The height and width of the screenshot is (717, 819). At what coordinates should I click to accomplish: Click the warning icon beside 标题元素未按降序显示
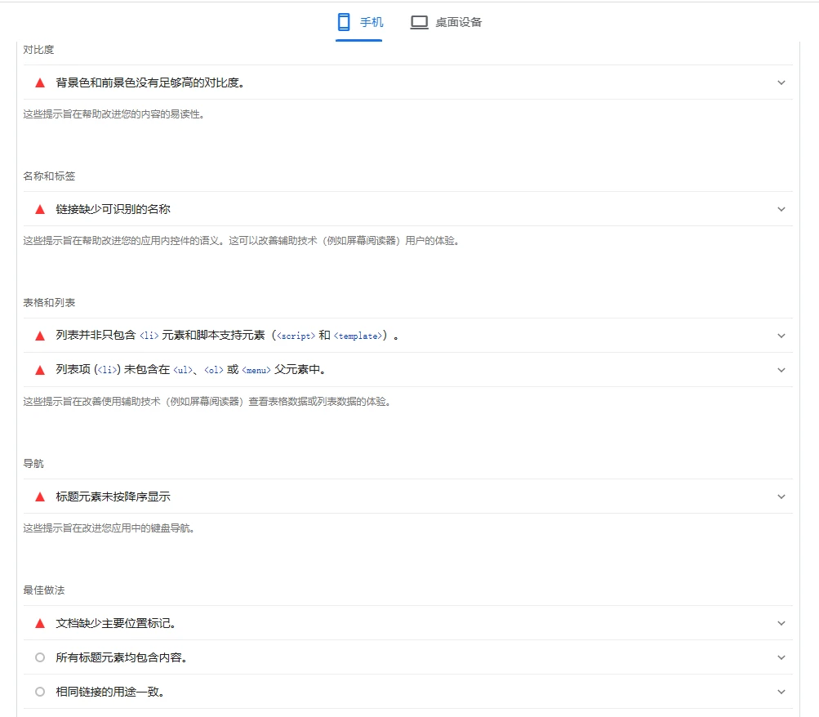pos(40,497)
